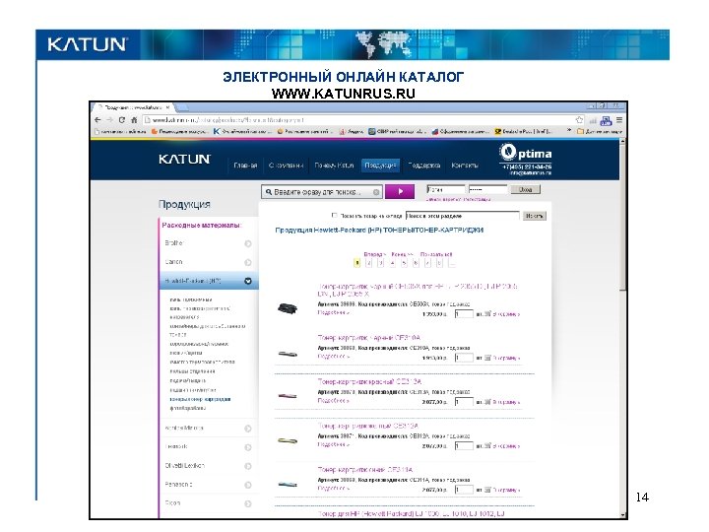
Task: Open the Chrome hamburger menu
Action: (619, 120)
